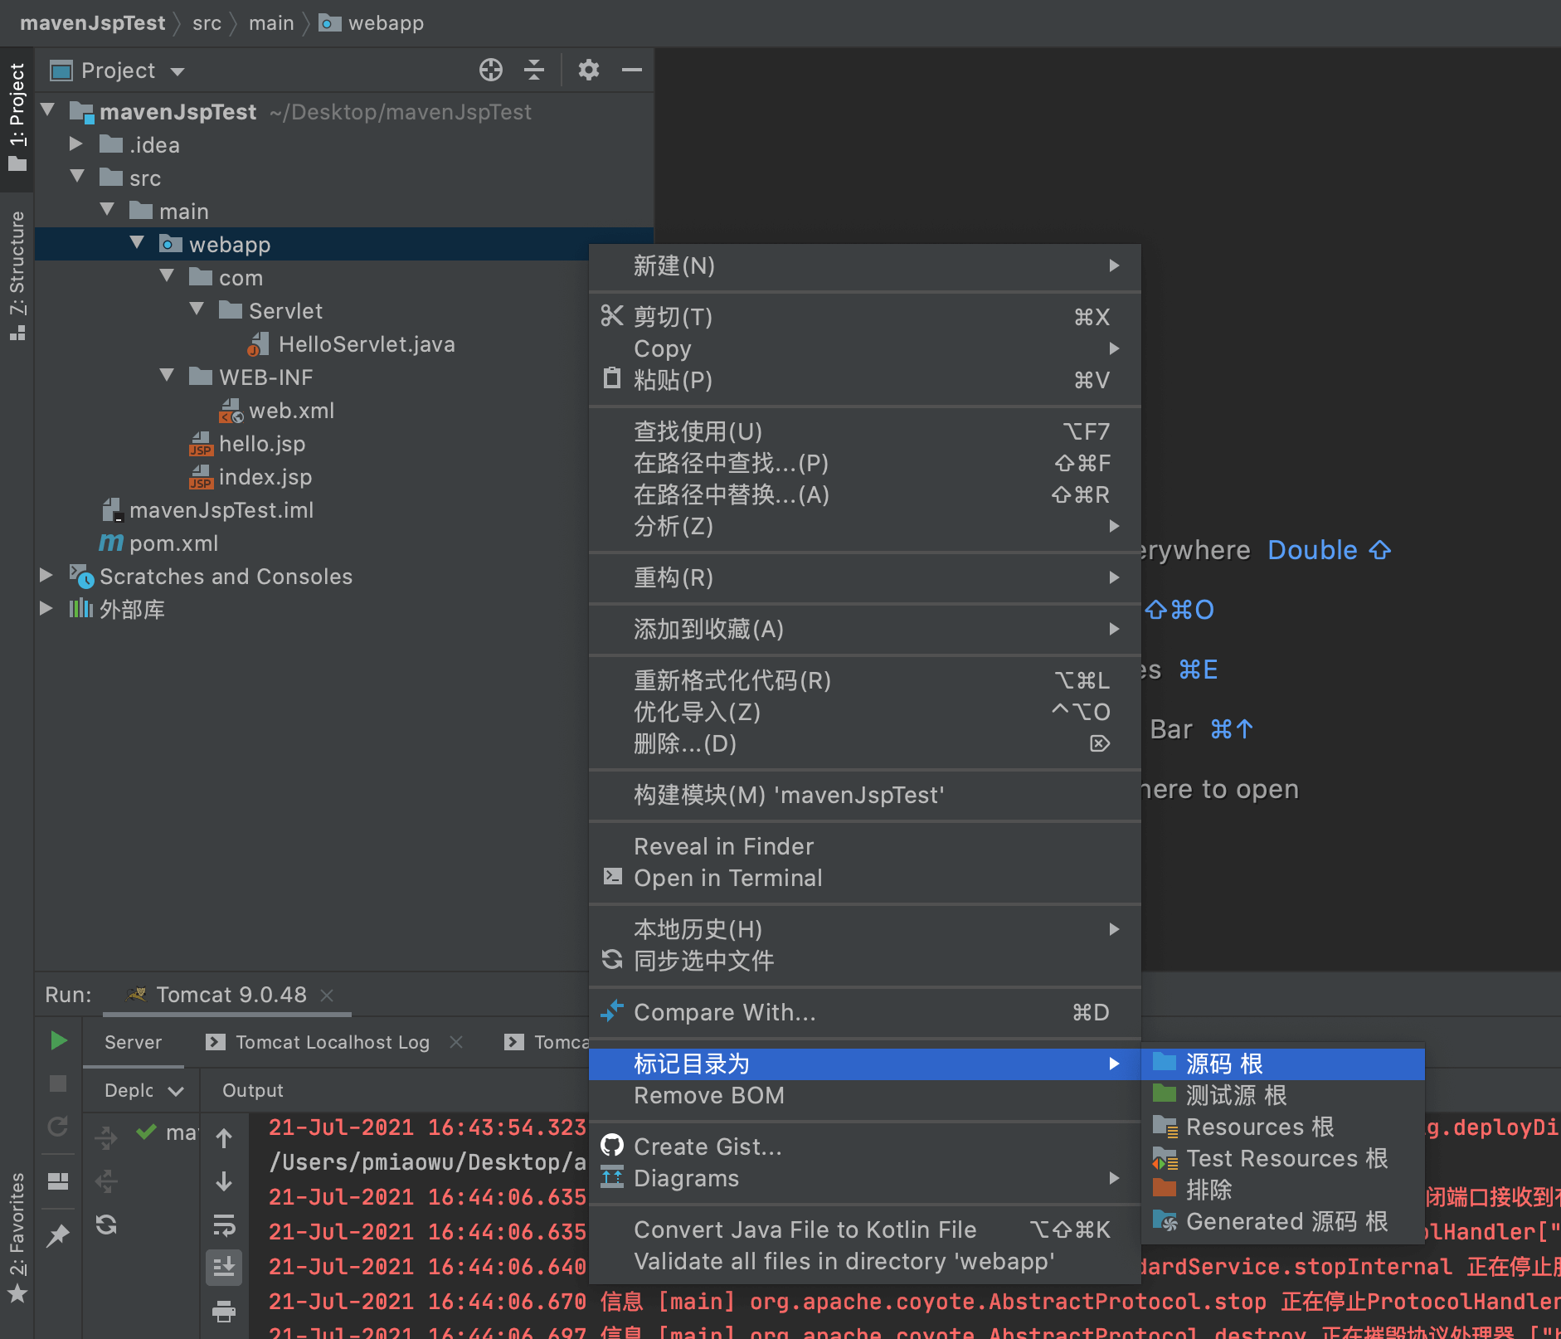Toggle soft-wrap icon in console
The height and width of the screenshot is (1339, 1561).
224,1225
